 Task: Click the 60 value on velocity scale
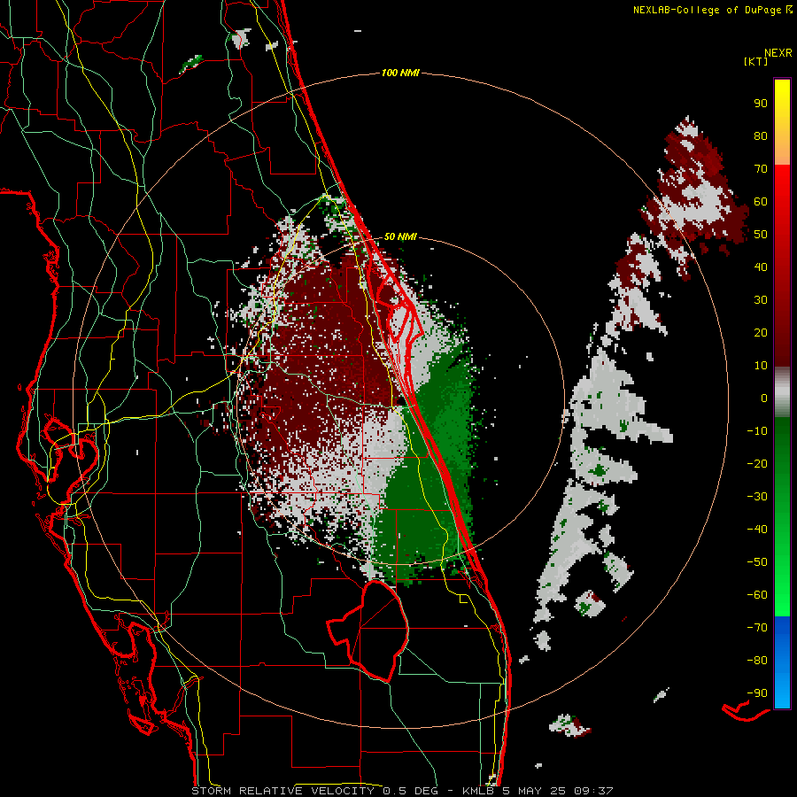tap(761, 202)
